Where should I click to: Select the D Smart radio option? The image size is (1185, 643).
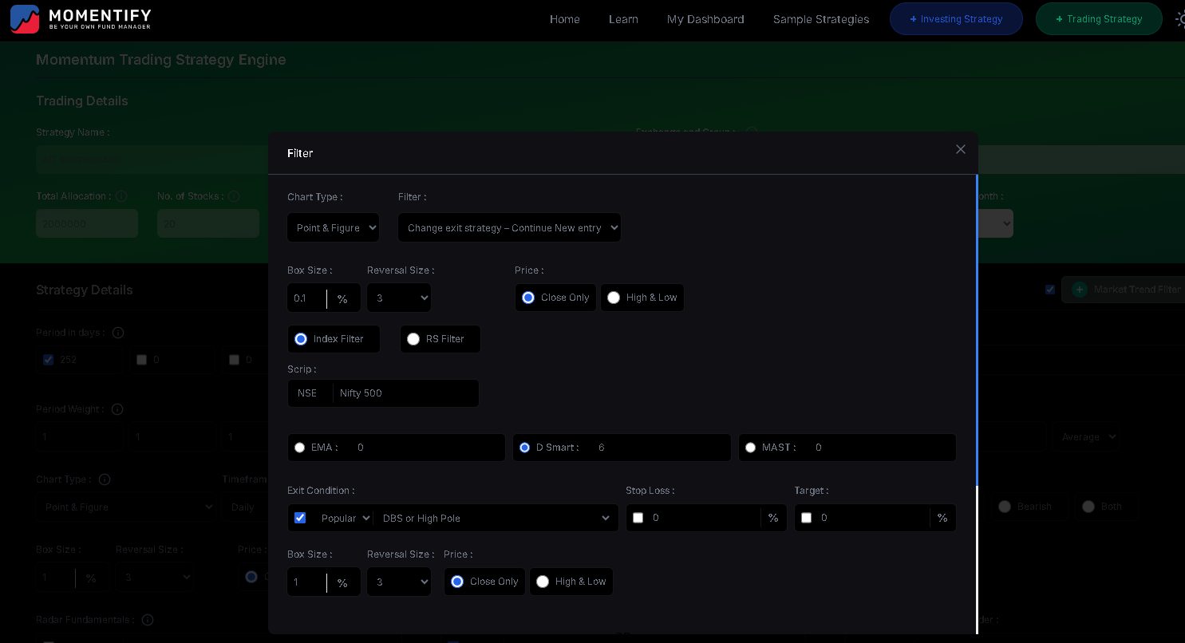click(524, 448)
